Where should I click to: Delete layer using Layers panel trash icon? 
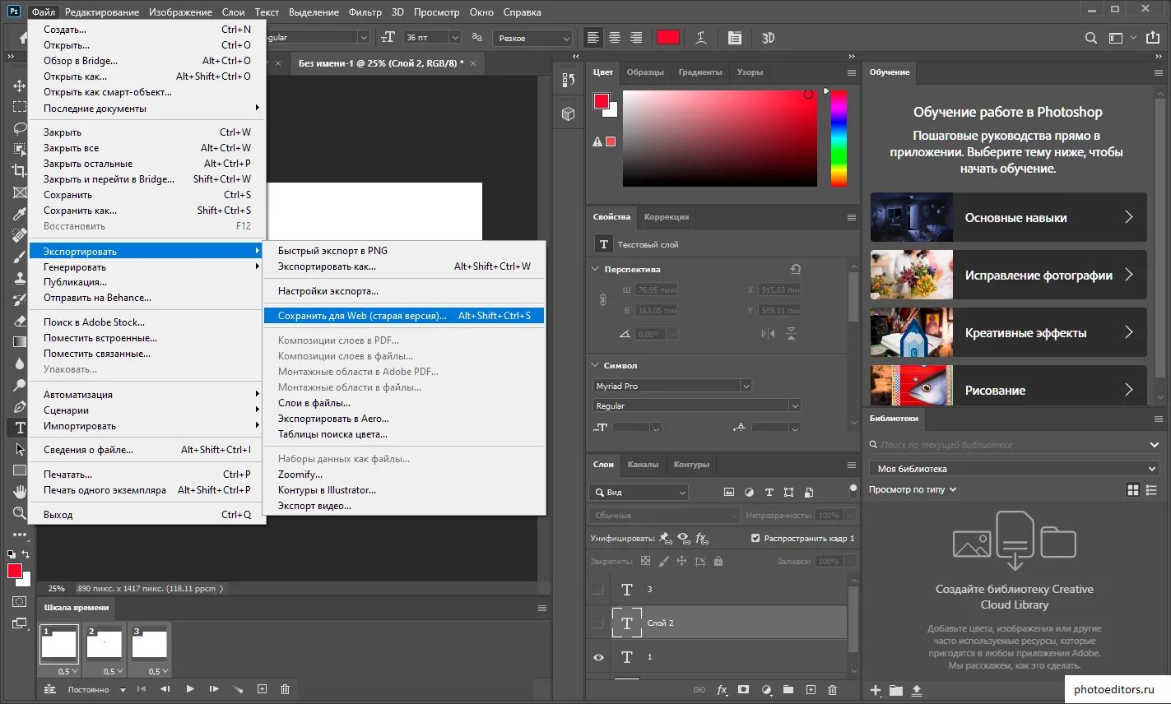[832, 690]
